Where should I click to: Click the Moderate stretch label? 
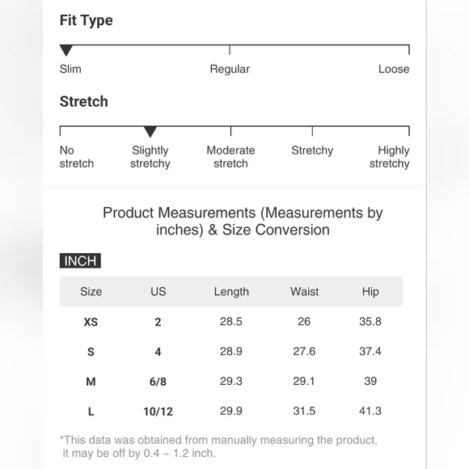coord(230,157)
